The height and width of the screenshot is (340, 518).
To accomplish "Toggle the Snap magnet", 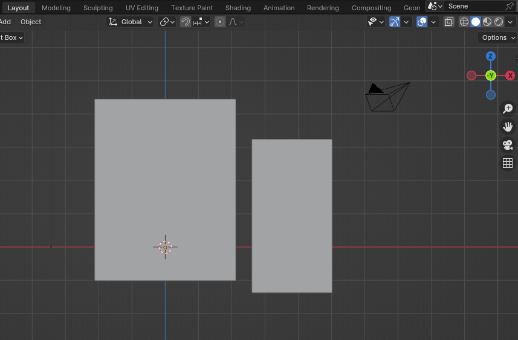I will coord(186,22).
